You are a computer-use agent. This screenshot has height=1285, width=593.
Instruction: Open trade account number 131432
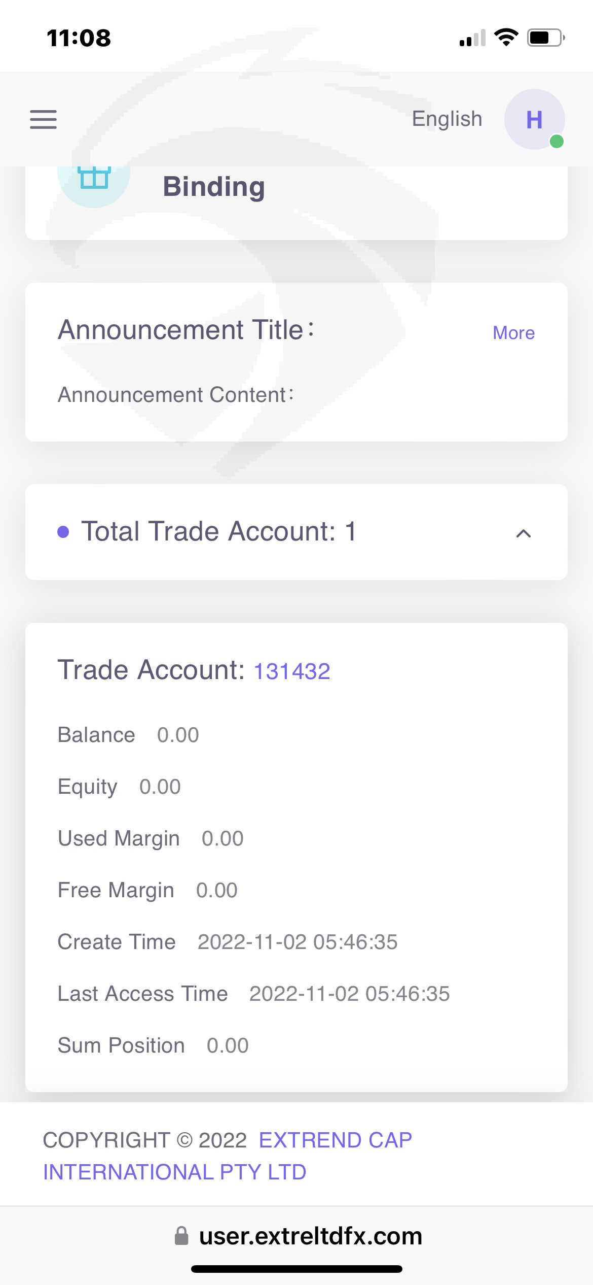[291, 671]
